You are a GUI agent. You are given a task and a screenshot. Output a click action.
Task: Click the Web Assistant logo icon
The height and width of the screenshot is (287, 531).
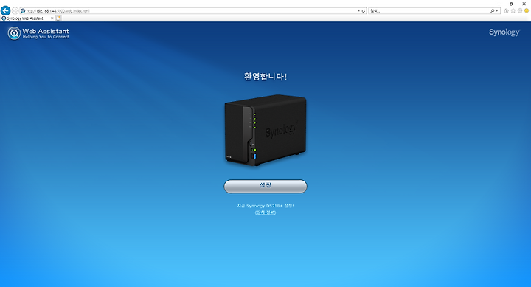pyautogui.click(x=14, y=33)
